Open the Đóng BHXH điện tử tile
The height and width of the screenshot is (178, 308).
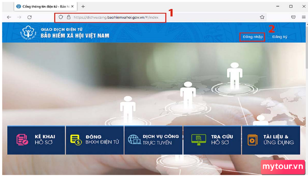tap(95, 140)
